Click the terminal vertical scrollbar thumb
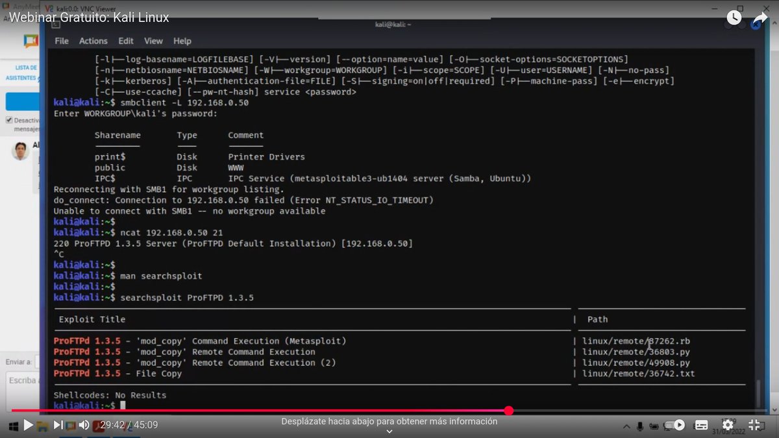The height and width of the screenshot is (438, 779). [757, 393]
